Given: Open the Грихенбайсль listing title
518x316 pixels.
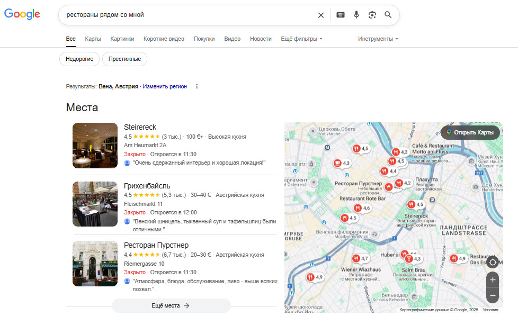Looking at the screenshot, I should coord(147,186).
